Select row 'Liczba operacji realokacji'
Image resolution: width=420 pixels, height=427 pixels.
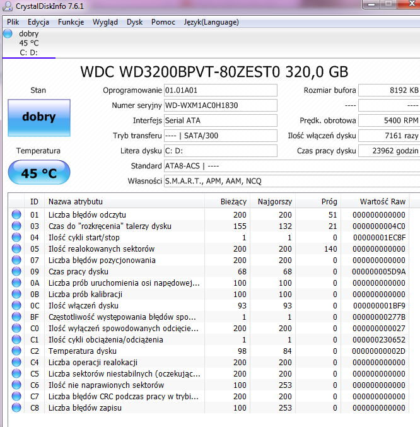click(x=209, y=362)
